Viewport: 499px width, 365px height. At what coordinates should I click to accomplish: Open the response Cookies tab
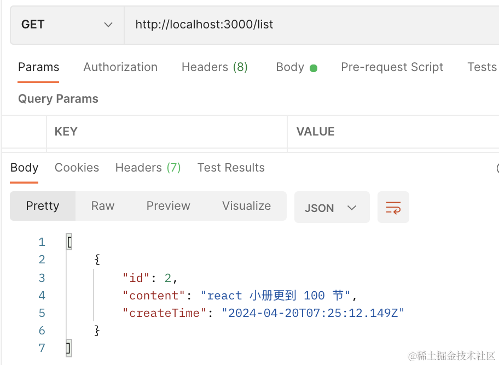point(77,168)
